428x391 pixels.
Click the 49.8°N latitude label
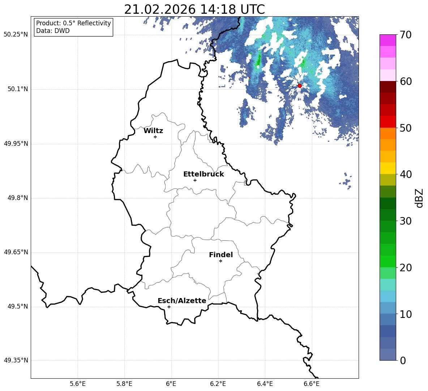click(17, 198)
